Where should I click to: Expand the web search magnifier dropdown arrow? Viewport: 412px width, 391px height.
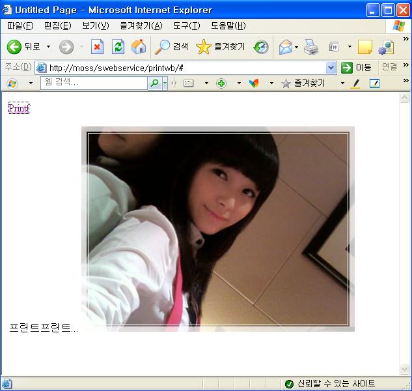click(x=165, y=83)
